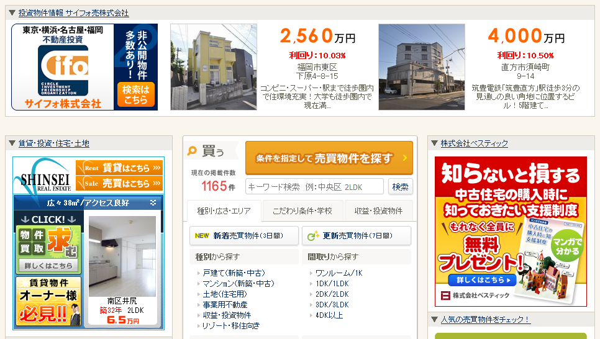Screen dimensions: 600x339
Task: Select the 種別・広さ・エリア tab
Action: coord(224,211)
